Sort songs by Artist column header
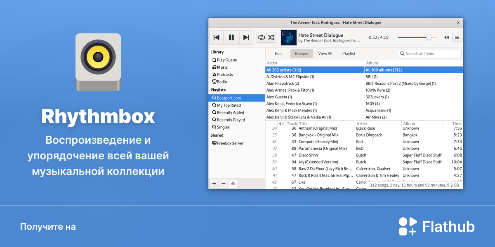The height and width of the screenshot is (247, 495). pos(378,123)
